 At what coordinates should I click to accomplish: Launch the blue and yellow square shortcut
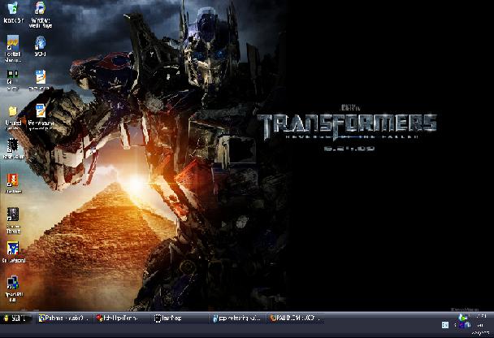(x=13, y=251)
